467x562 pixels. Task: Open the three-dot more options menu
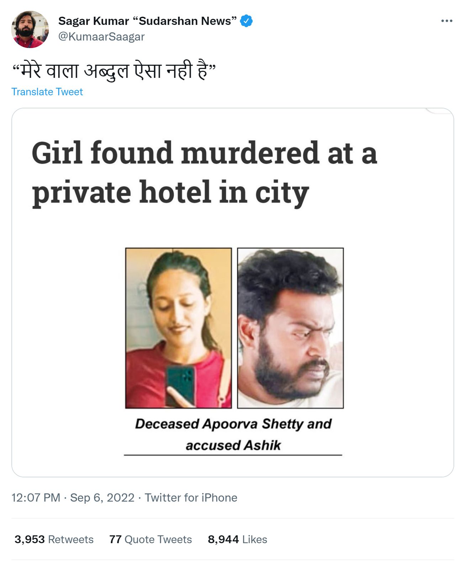coord(446,21)
